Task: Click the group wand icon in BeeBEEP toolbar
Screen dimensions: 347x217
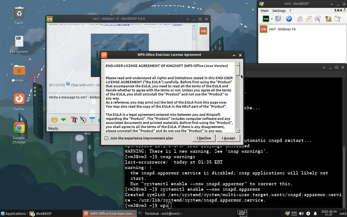Action: pyautogui.click(x=318, y=19)
